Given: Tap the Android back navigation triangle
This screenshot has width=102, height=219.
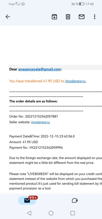Looking at the screenshot, I should point(29,213).
